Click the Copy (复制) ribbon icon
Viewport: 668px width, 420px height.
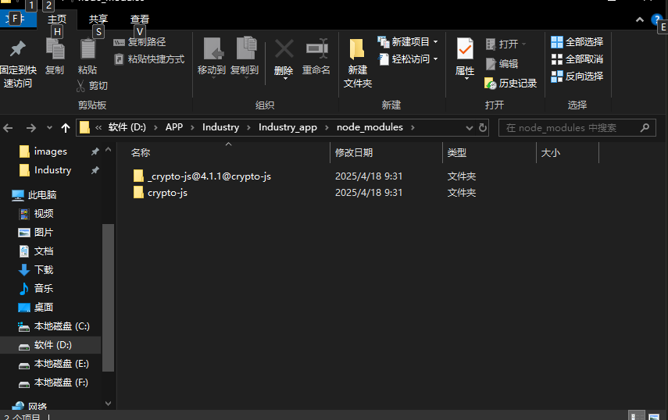pyautogui.click(x=55, y=51)
